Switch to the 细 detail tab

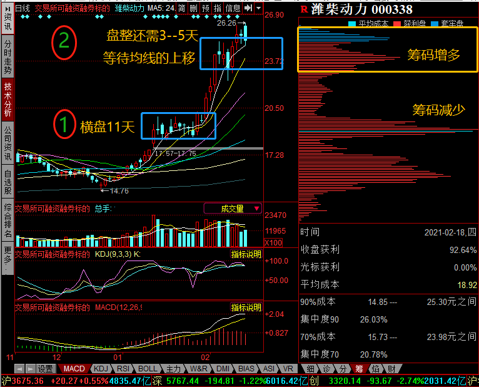point(310,369)
